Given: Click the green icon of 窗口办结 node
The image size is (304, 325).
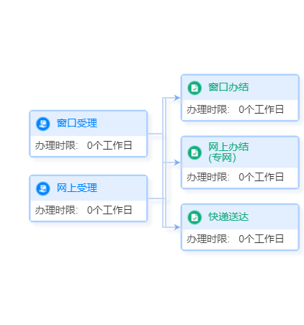Looking at the screenshot, I should click(x=195, y=88).
